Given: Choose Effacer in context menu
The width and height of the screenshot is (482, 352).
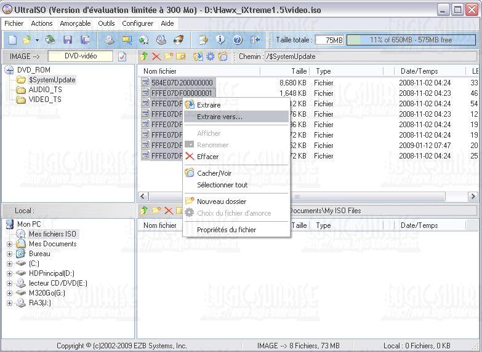Looking at the screenshot, I should tap(236, 157).
